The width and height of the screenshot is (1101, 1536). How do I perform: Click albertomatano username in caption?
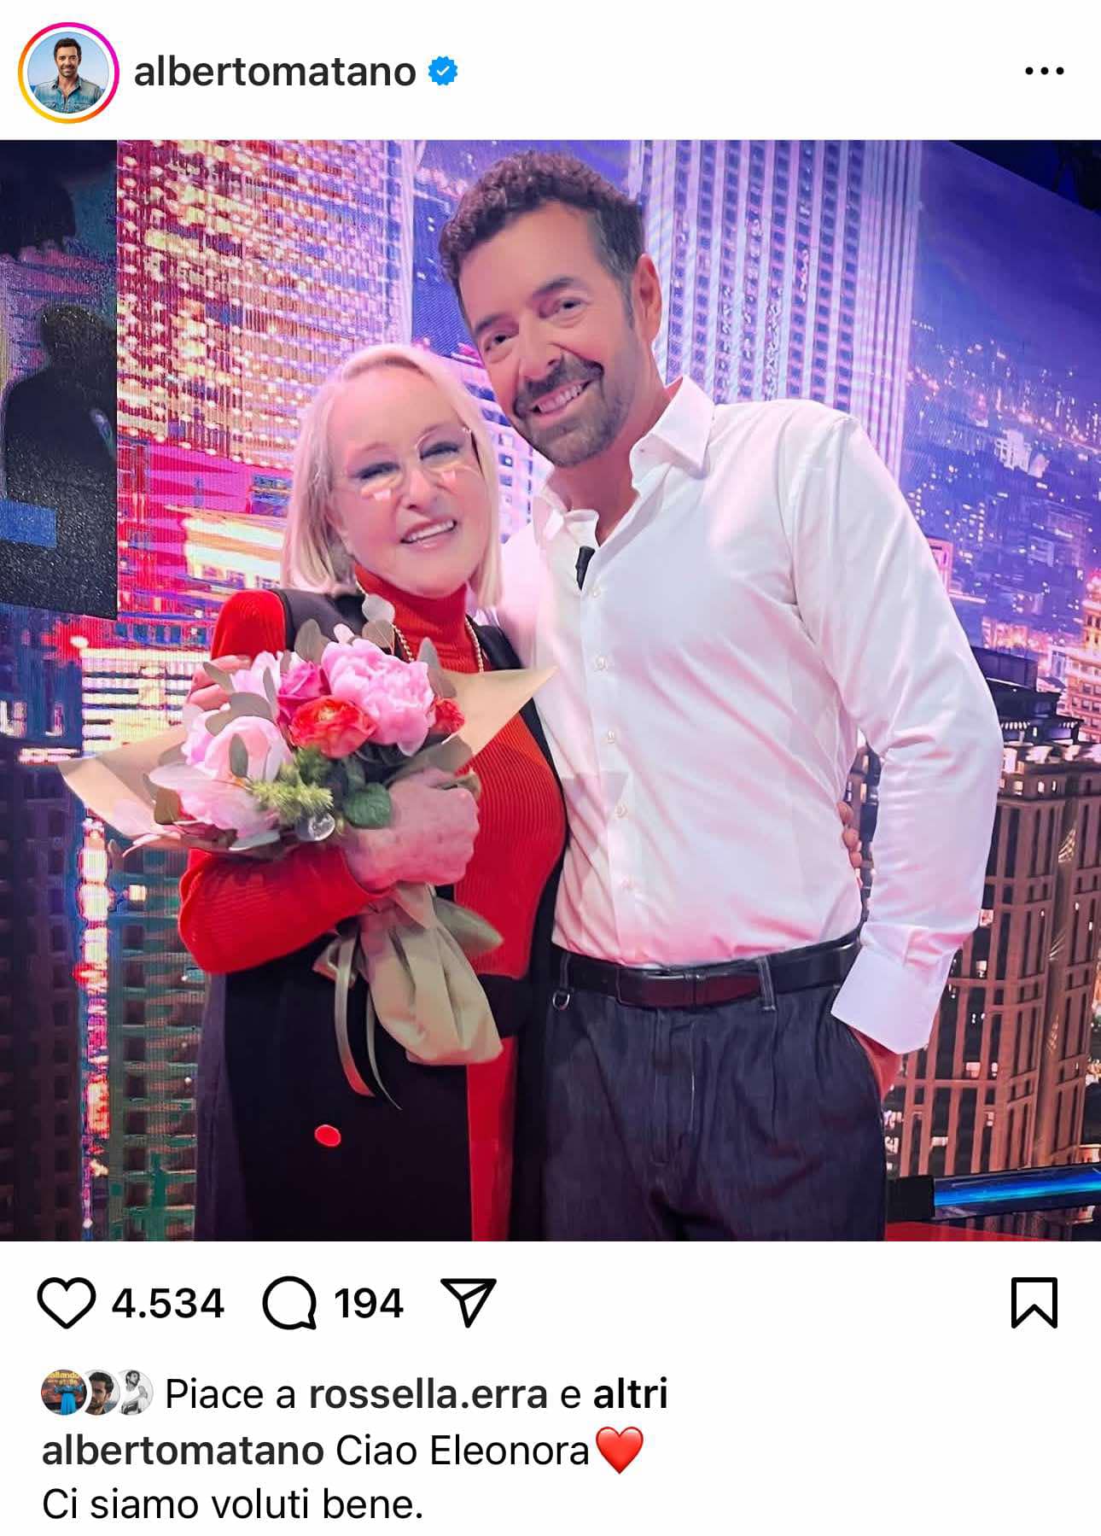183,1451
